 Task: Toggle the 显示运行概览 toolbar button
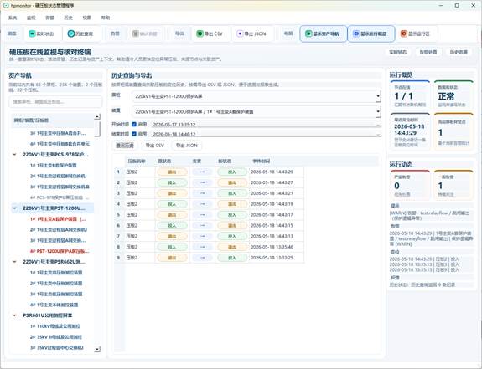click(371, 33)
